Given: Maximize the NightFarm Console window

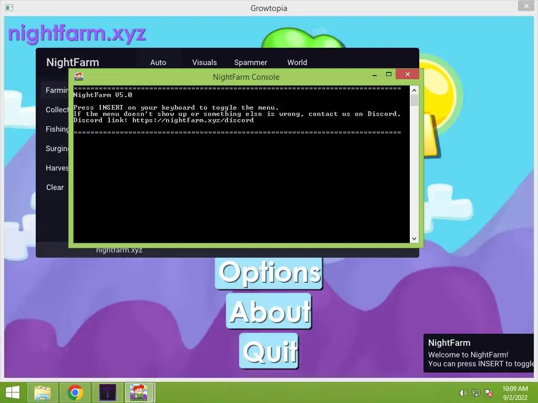Looking at the screenshot, I should click(x=389, y=75).
